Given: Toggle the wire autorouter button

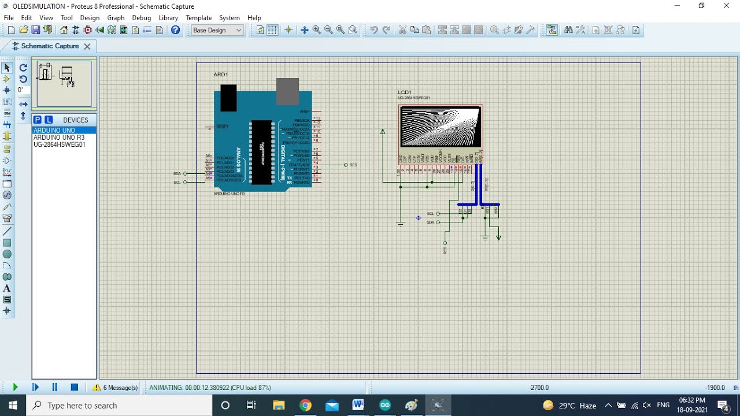Looking at the screenshot, I should [552, 30].
